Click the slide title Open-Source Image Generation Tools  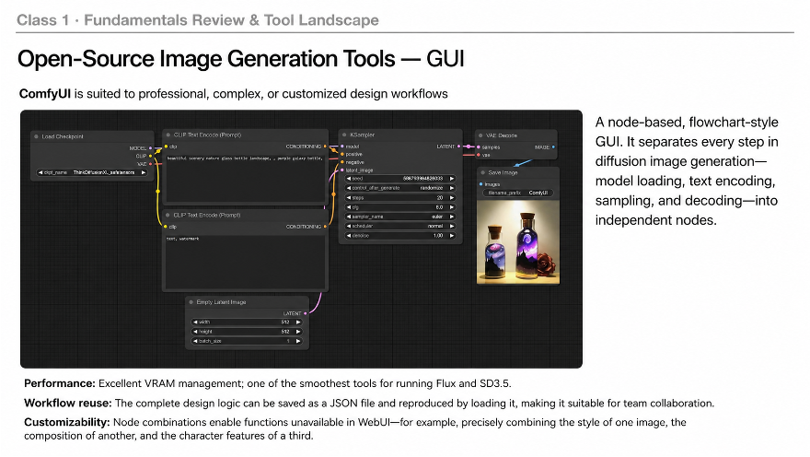(x=206, y=59)
